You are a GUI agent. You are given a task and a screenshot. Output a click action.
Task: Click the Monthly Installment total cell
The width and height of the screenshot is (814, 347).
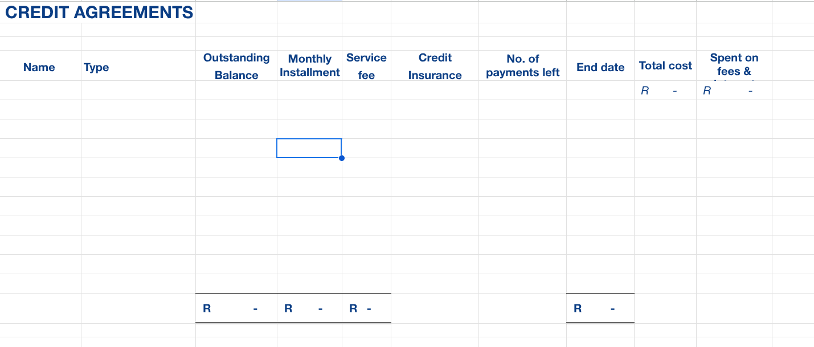coord(309,308)
